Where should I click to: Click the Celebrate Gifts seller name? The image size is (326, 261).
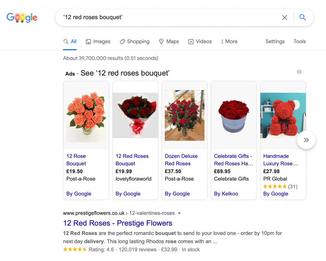click(231, 179)
